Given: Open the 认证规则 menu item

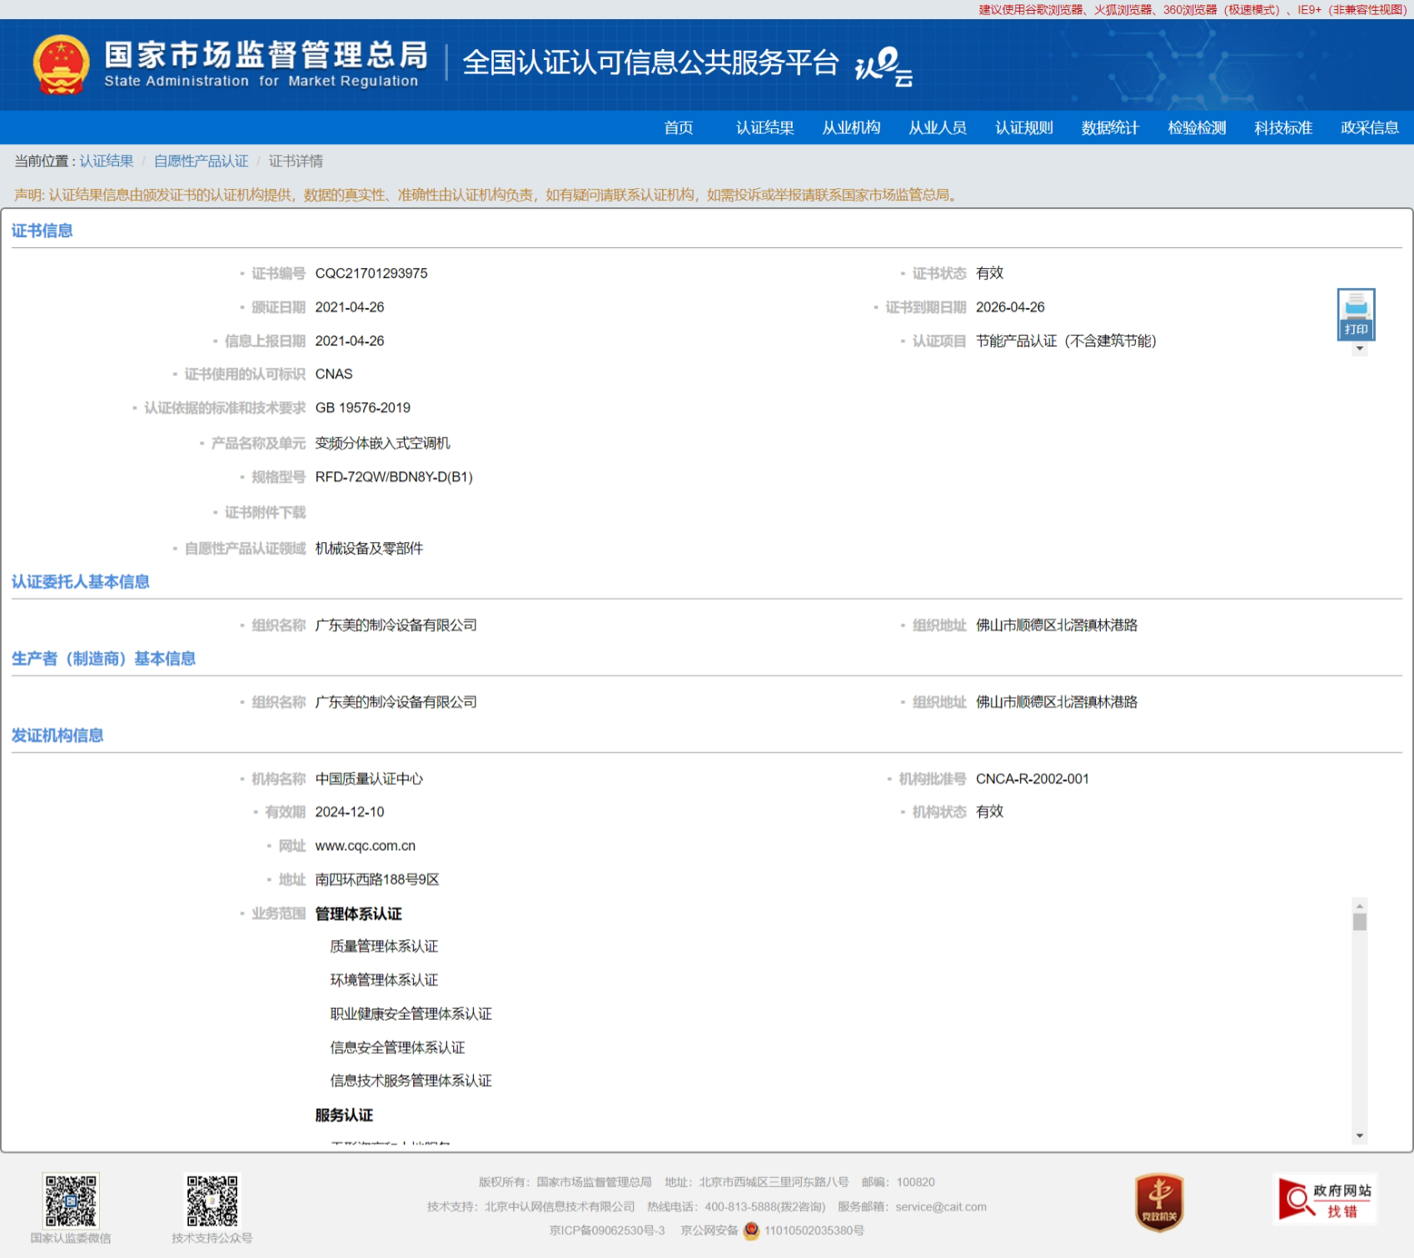Looking at the screenshot, I should [1024, 127].
